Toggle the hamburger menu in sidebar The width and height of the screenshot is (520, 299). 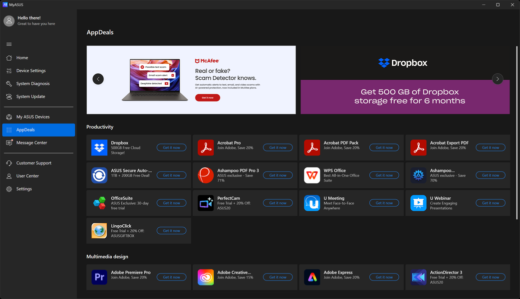pos(9,44)
